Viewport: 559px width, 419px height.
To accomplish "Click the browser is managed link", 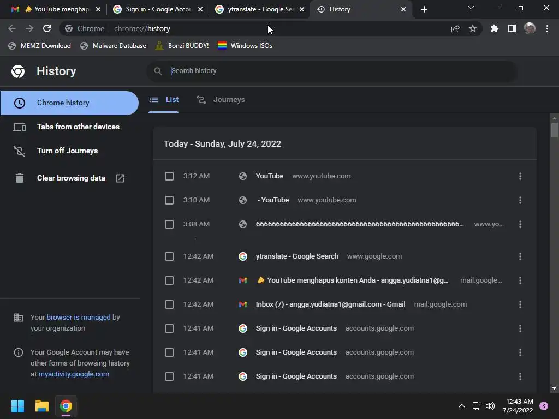I will coord(79,317).
